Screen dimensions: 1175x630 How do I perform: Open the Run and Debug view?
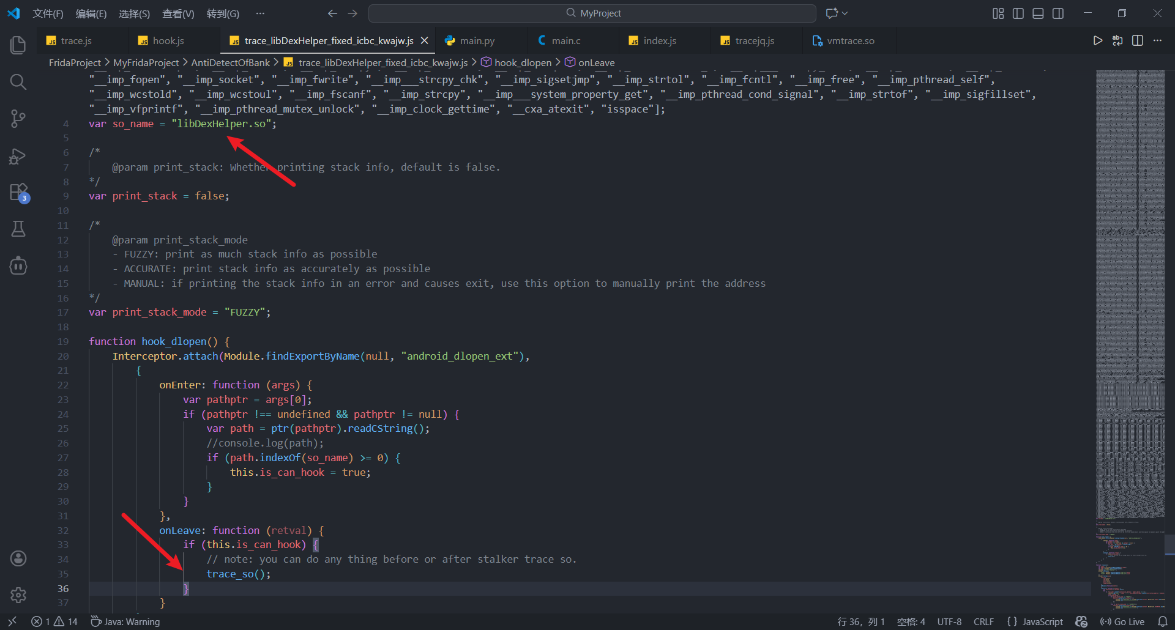click(x=18, y=156)
